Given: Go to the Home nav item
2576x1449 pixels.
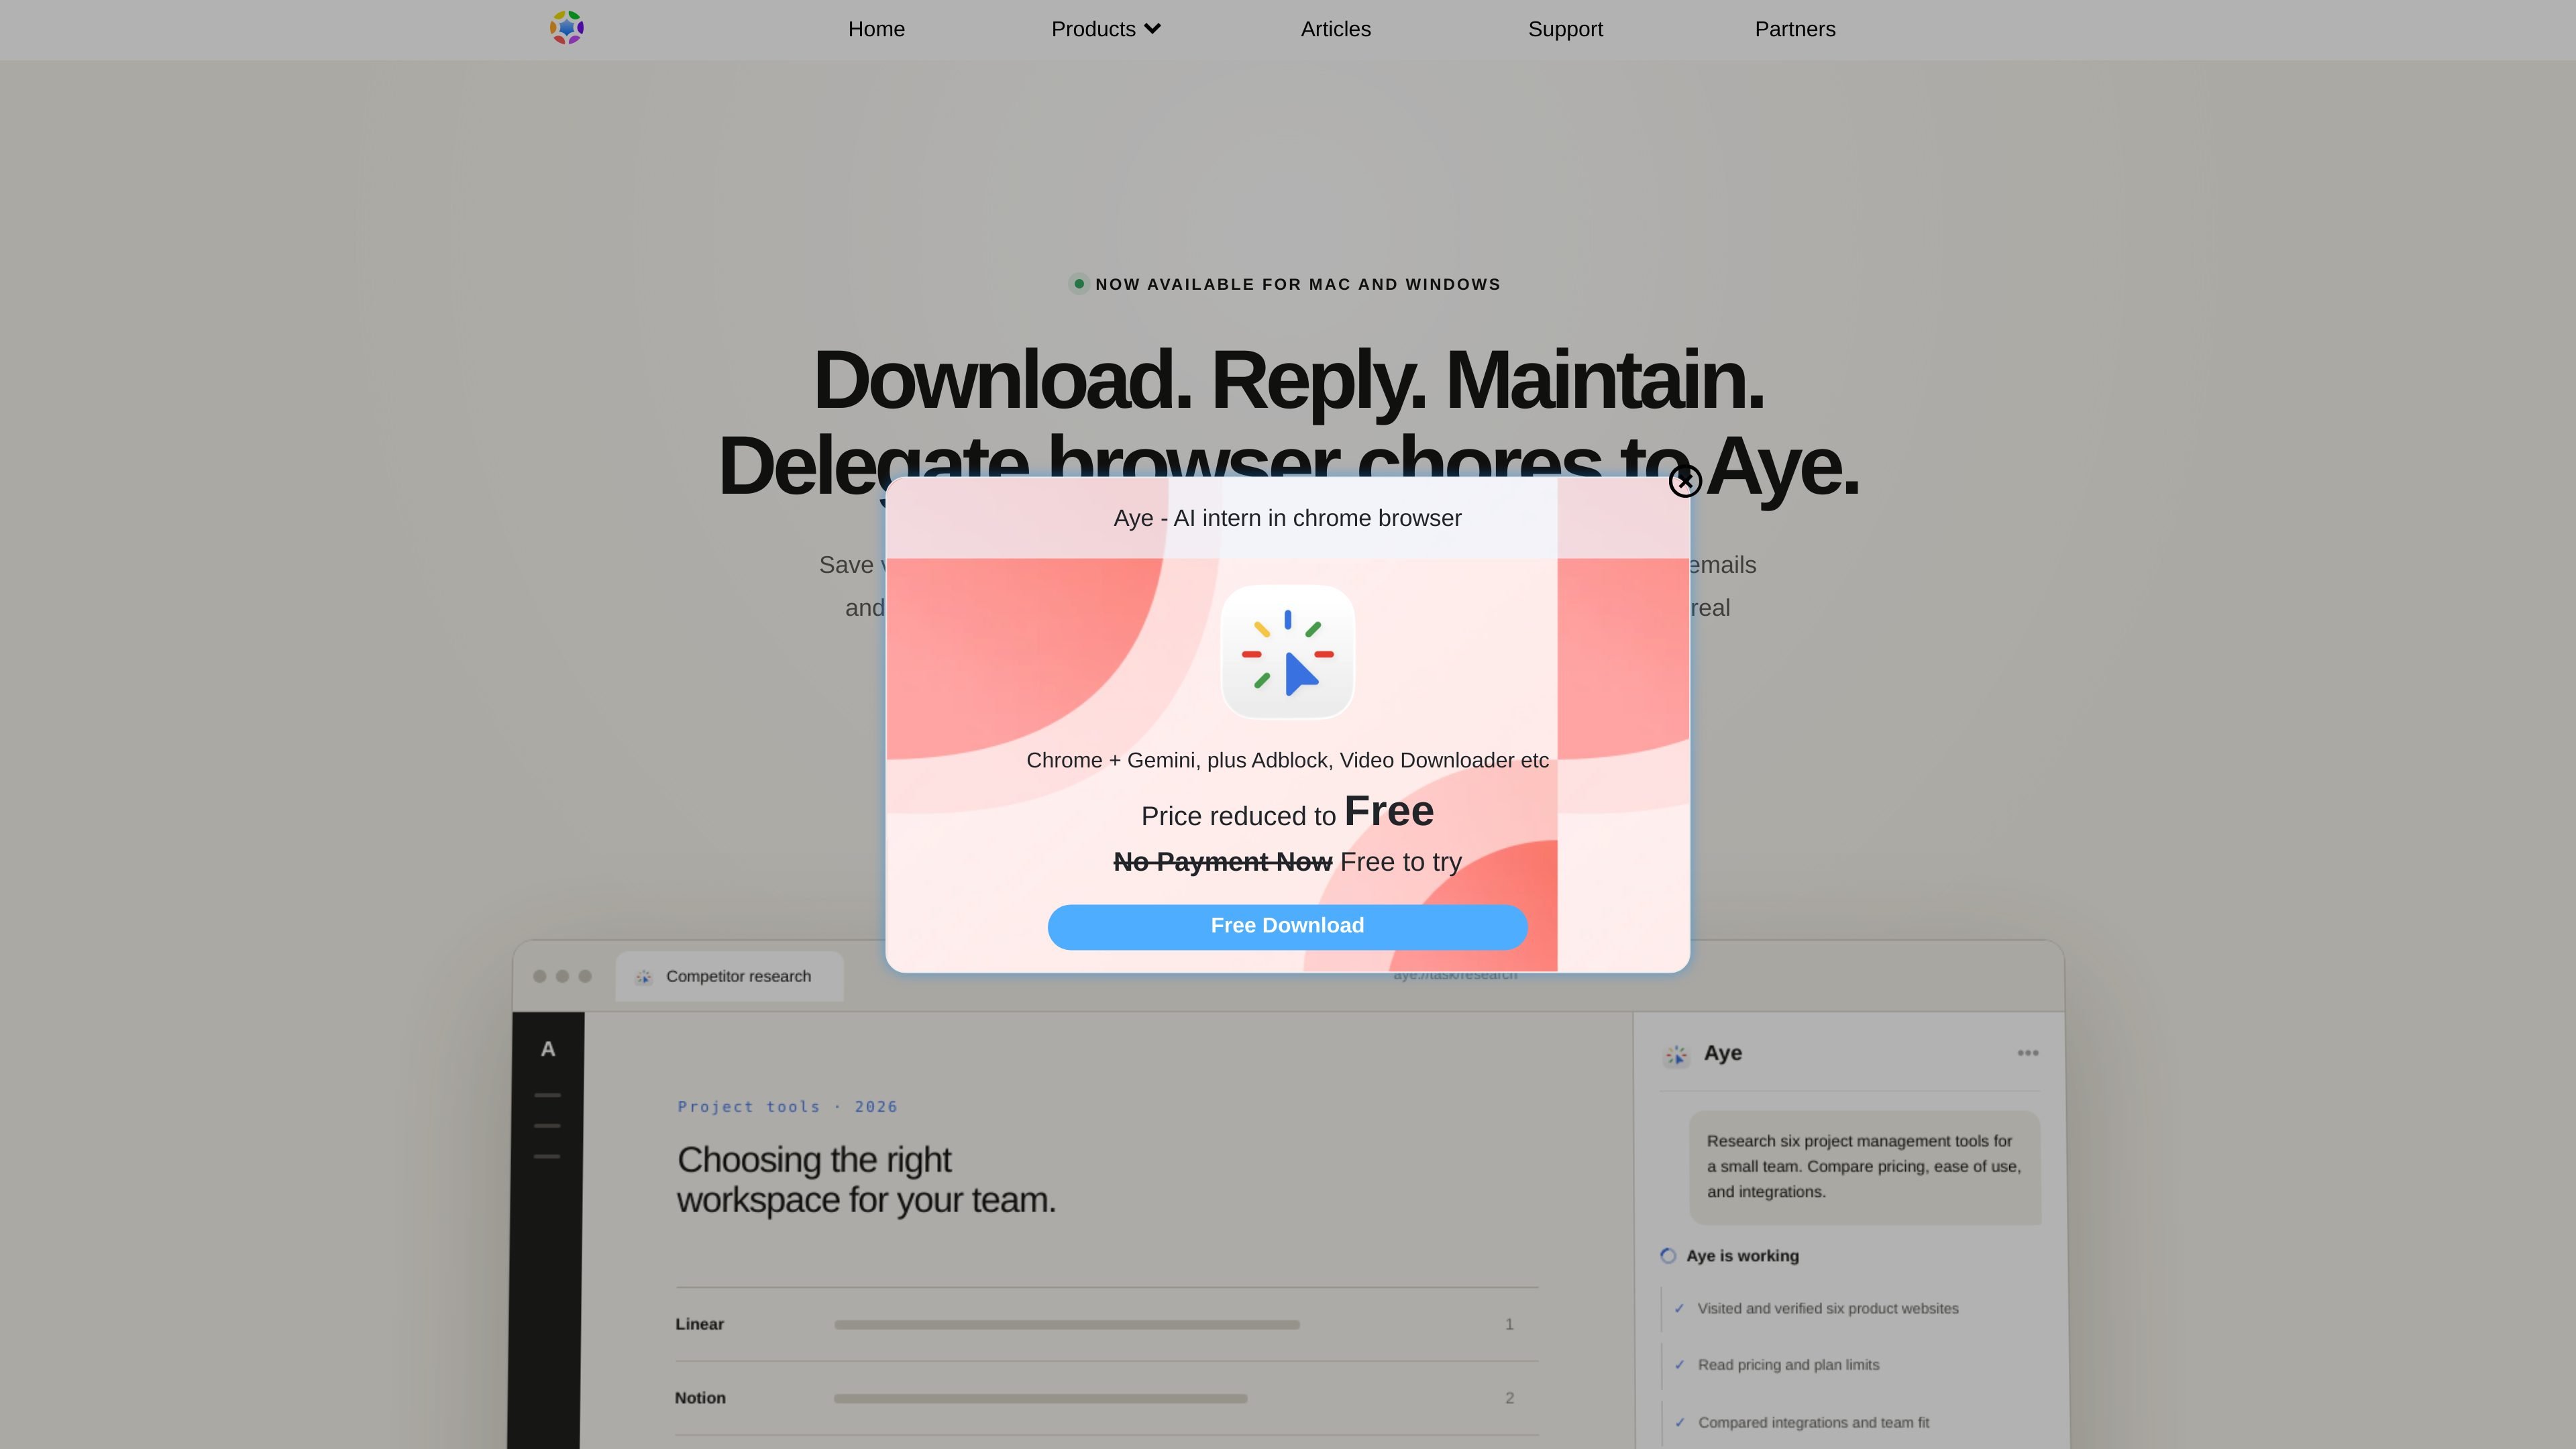Looking at the screenshot, I should (876, 29).
